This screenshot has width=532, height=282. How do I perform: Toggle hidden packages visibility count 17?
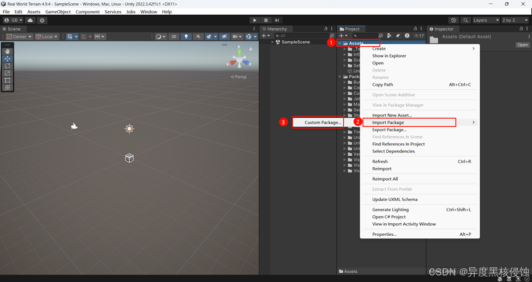[x=419, y=35]
